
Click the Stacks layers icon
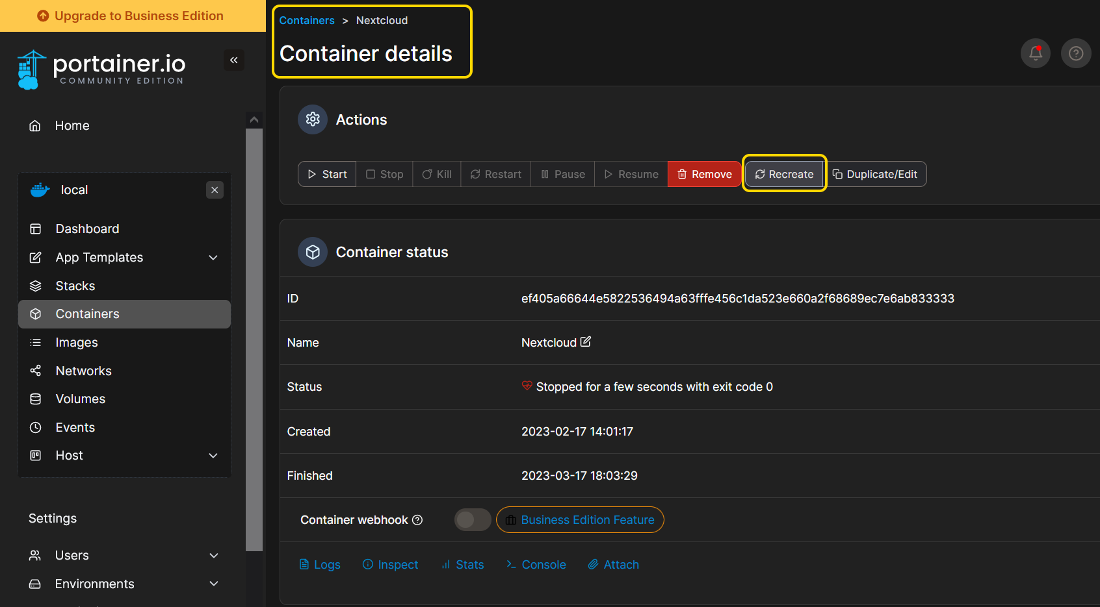pos(36,286)
